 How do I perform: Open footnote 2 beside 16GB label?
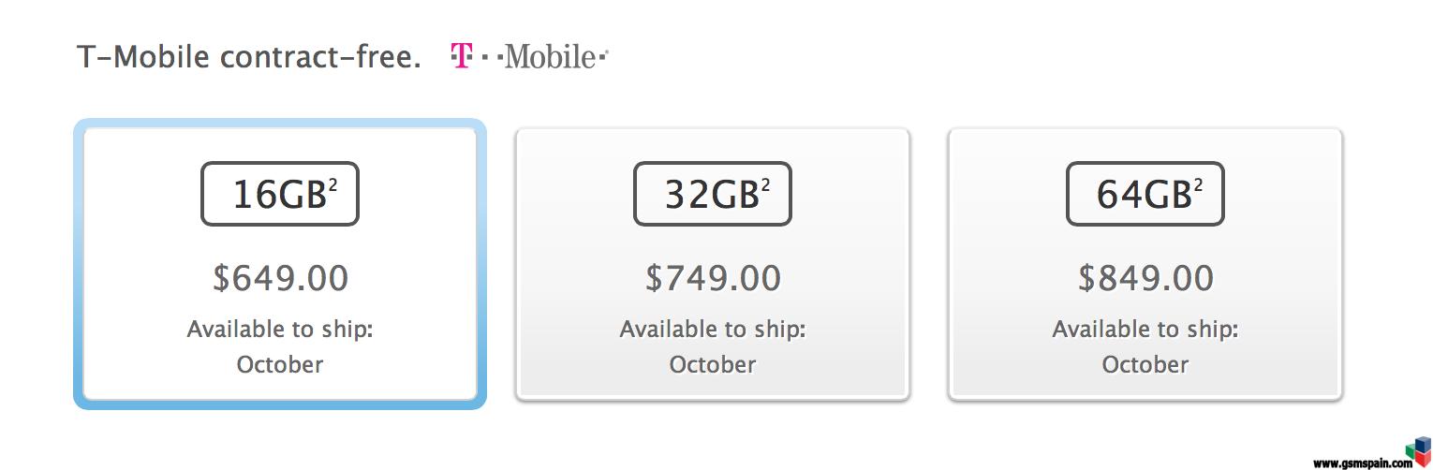332,184
